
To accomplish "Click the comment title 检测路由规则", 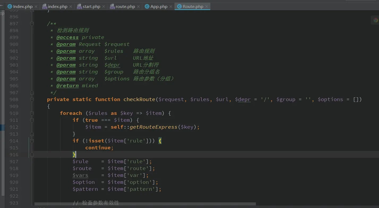I will 73,31.
